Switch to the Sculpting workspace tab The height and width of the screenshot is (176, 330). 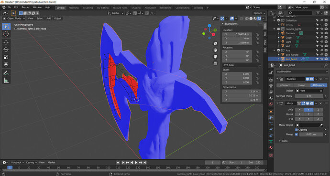click(88, 8)
